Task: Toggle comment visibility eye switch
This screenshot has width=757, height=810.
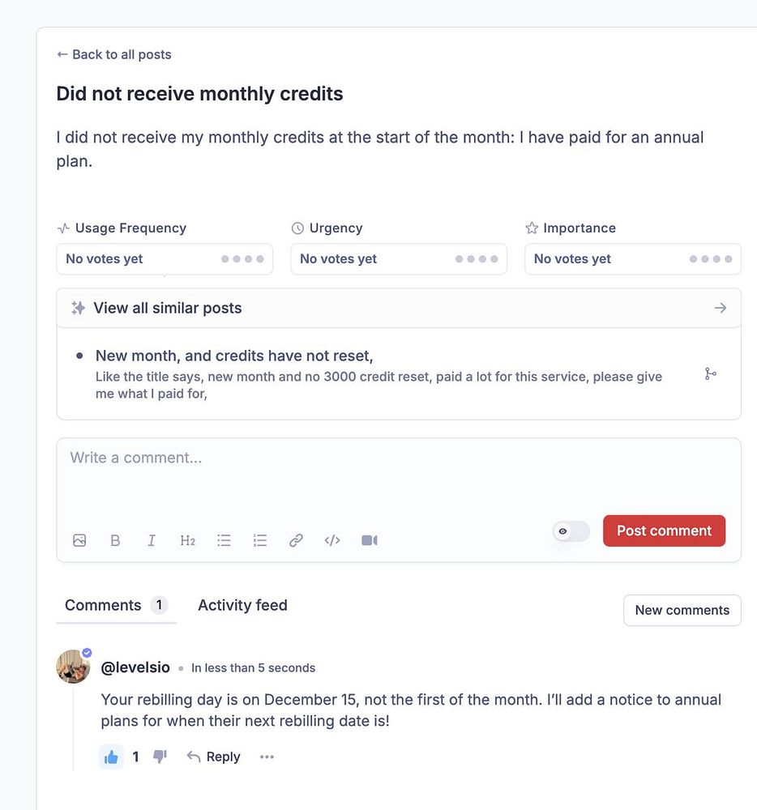Action: coord(571,531)
